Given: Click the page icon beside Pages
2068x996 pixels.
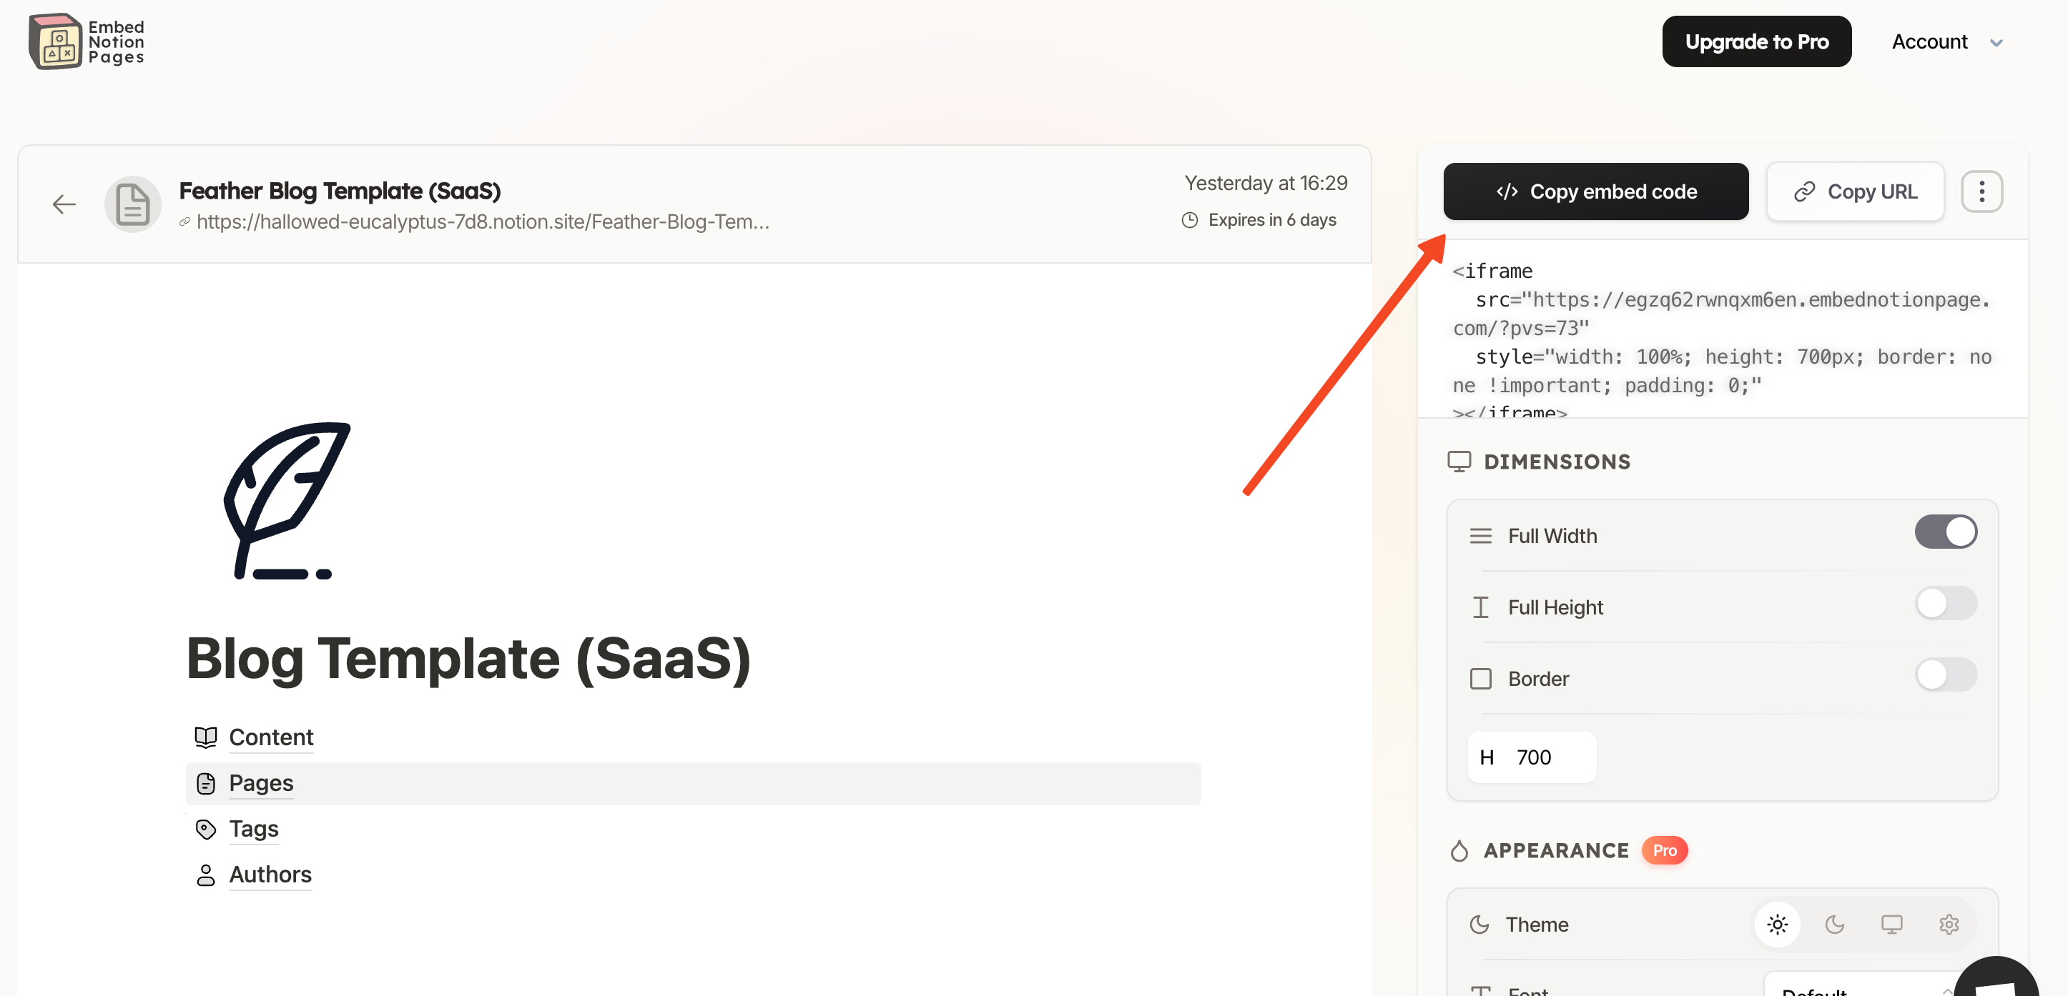Looking at the screenshot, I should (205, 784).
